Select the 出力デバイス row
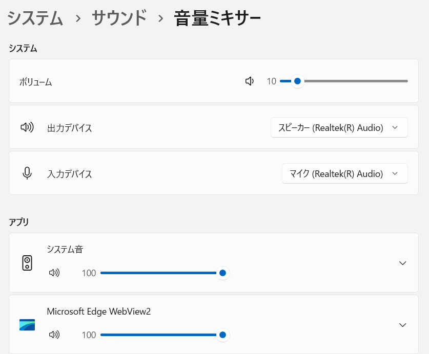The image size is (429, 354). coord(154,127)
